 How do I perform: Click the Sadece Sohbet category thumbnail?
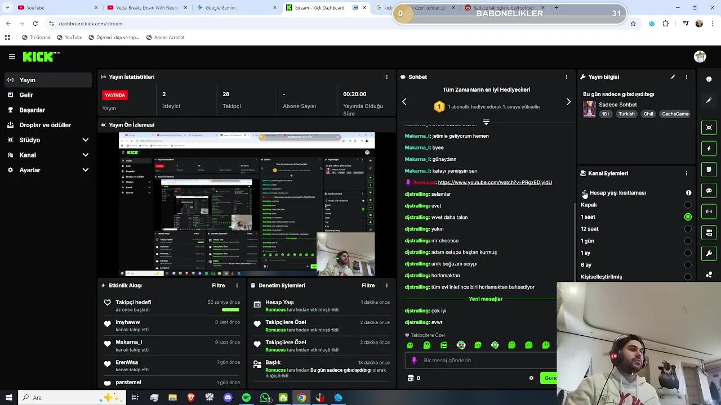coord(589,109)
